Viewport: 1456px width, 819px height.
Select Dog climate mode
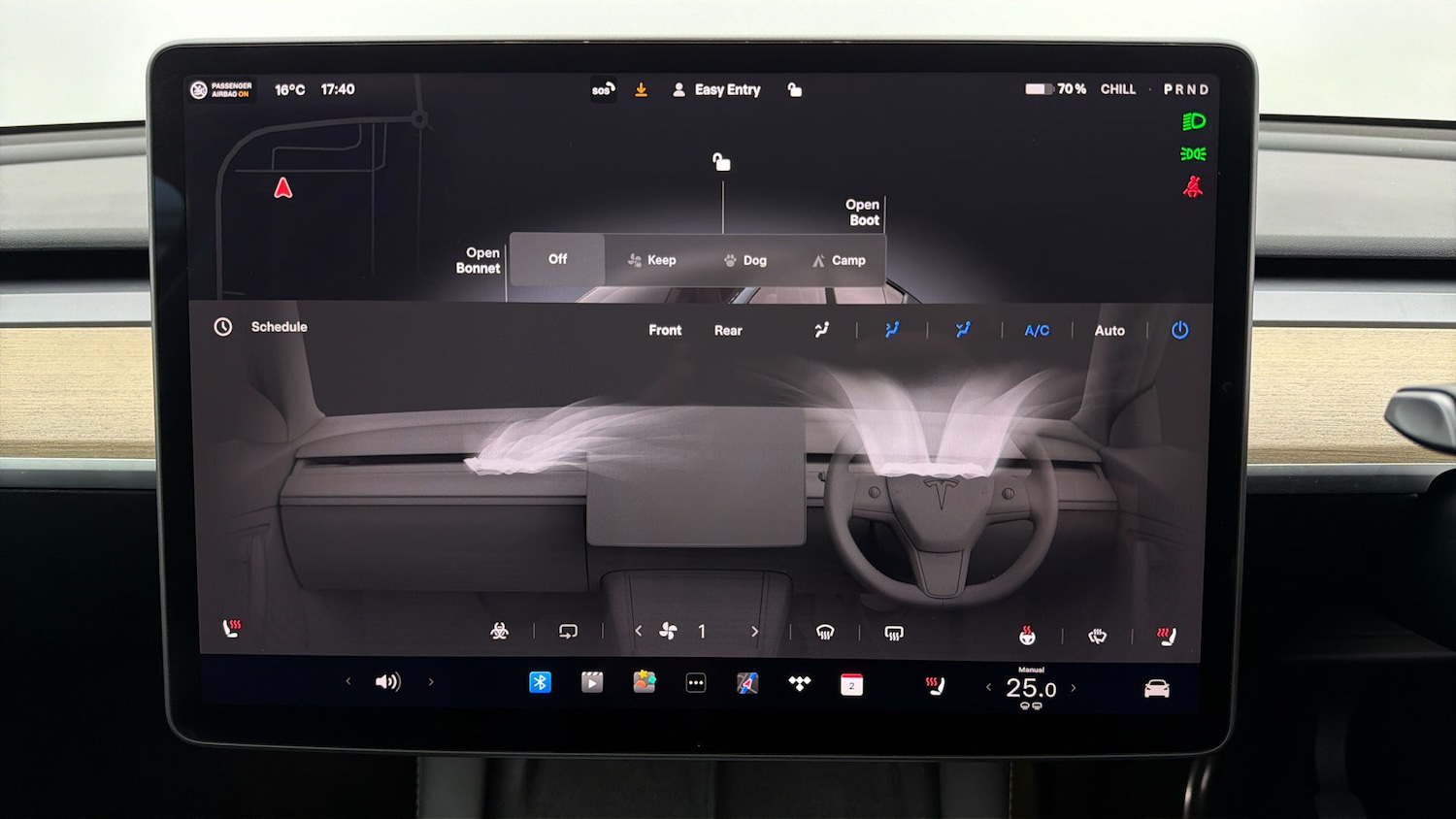[745, 260]
